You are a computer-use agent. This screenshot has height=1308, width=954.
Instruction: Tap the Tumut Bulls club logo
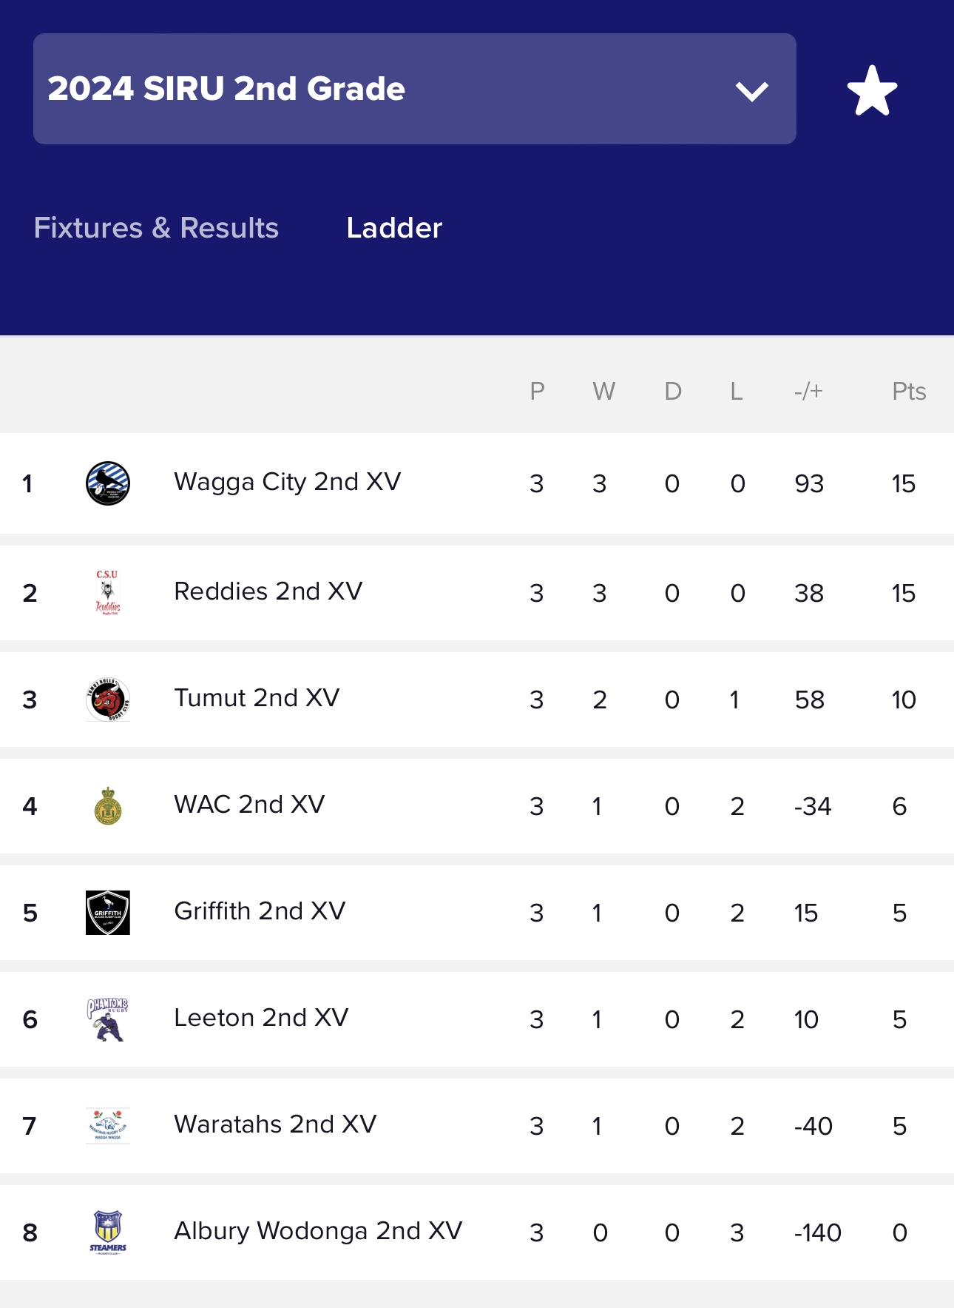pos(108,700)
